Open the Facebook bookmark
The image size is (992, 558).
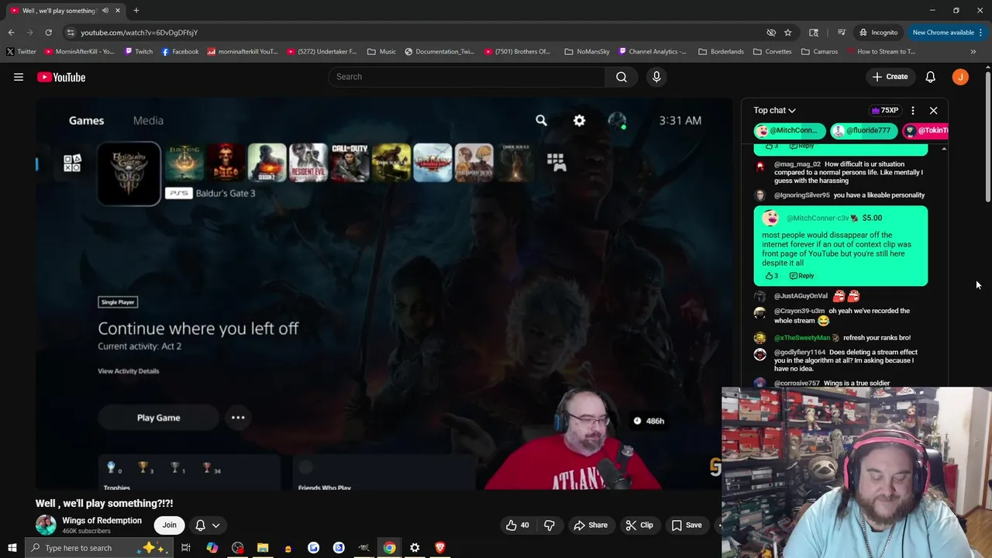pyautogui.click(x=180, y=52)
